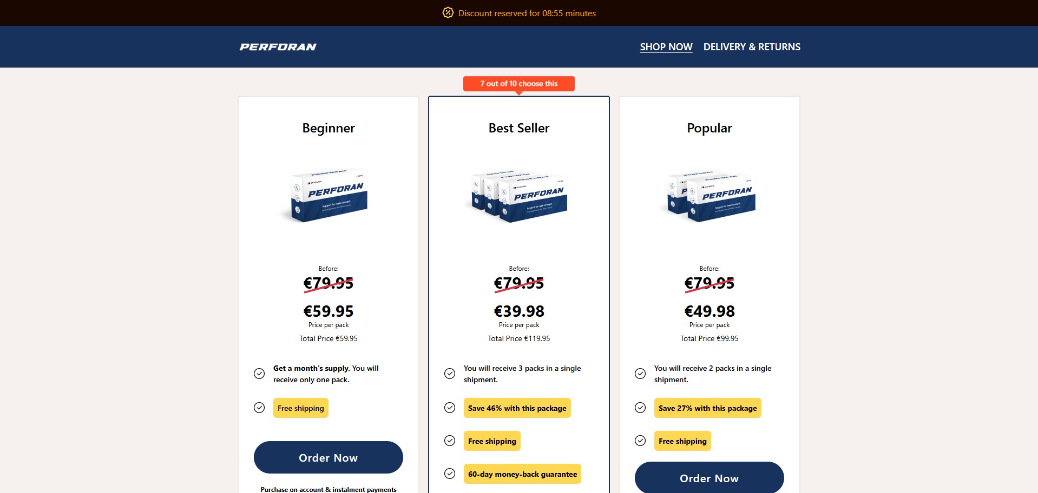
Task: Click the discount timer badge icon
Action: tap(448, 13)
